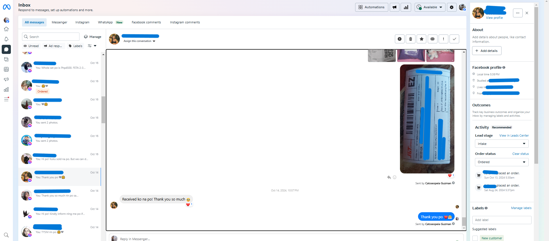Viewport: 549px width, 241px height.
Task: Mark conversation for follow up exclamation icon
Action: (x=443, y=39)
